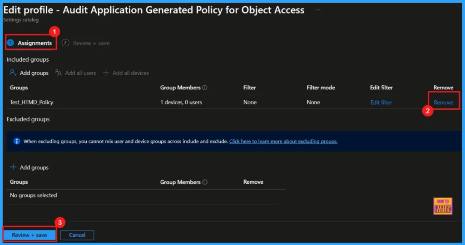This screenshot has height=245, width=465.
Task: Select the Test_HTMD_Policy group name
Action: click(x=31, y=102)
